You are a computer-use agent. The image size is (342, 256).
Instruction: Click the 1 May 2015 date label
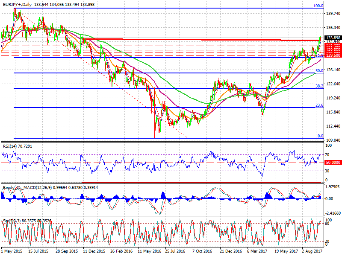[x=12, y=252]
